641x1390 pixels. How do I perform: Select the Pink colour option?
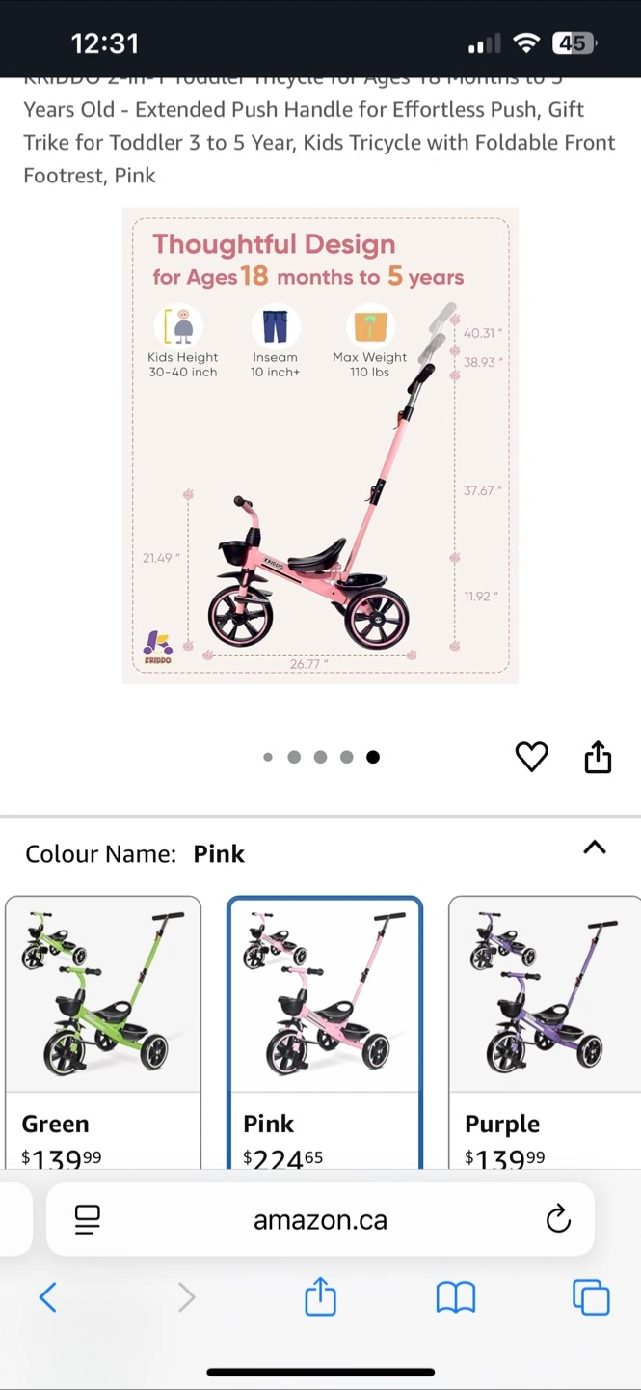(325, 1033)
